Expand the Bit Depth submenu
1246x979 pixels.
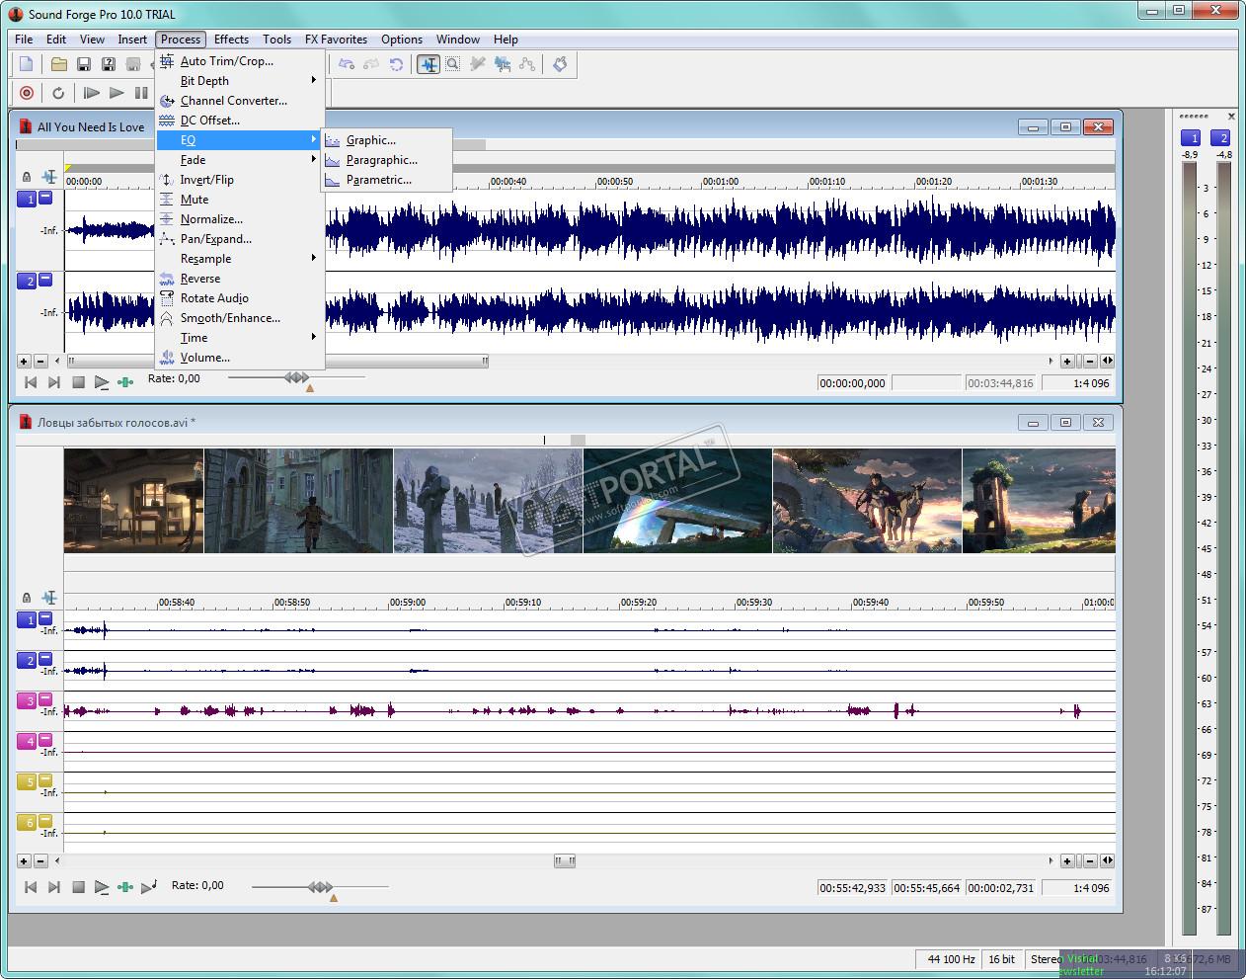pos(204,81)
